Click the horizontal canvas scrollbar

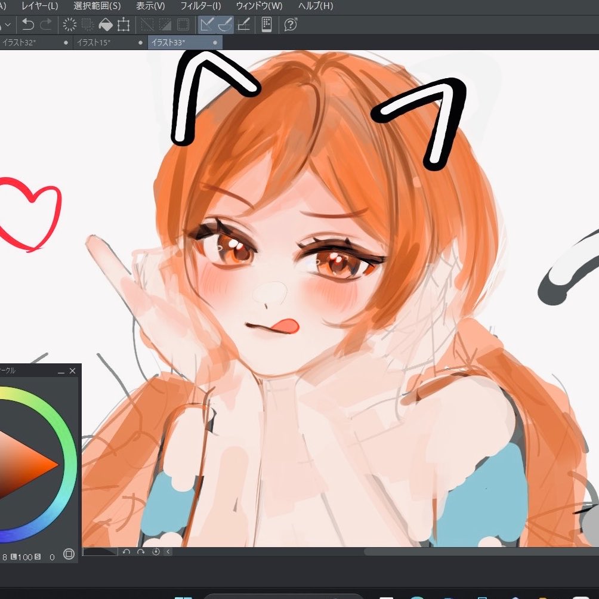coord(481,552)
